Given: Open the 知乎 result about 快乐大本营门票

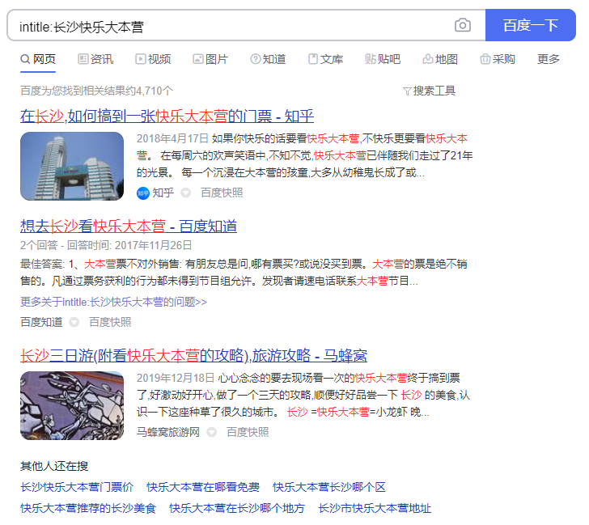Looking at the screenshot, I should [167, 116].
